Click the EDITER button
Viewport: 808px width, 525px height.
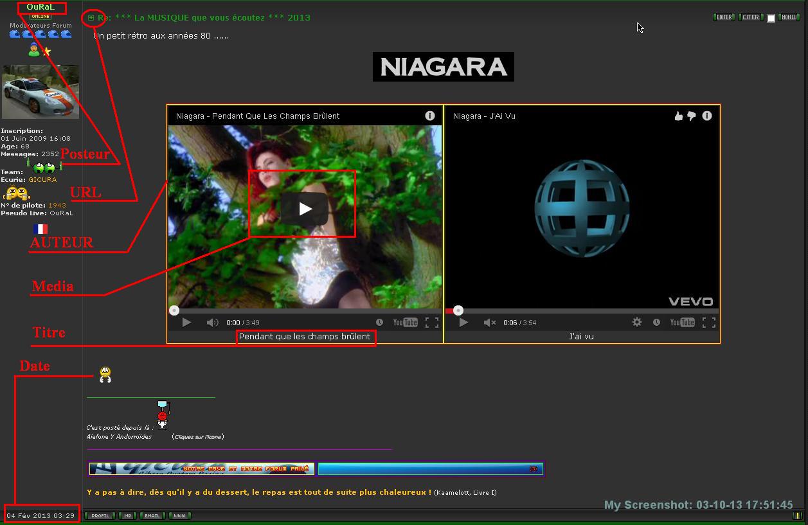coord(724,17)
